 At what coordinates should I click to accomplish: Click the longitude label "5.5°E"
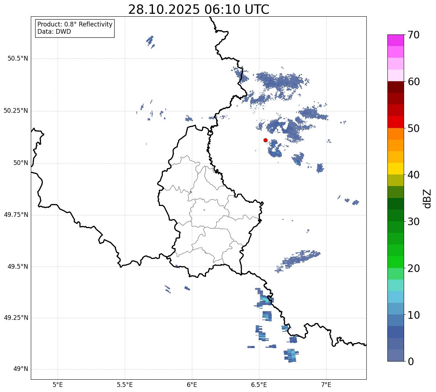coord(125,384)
